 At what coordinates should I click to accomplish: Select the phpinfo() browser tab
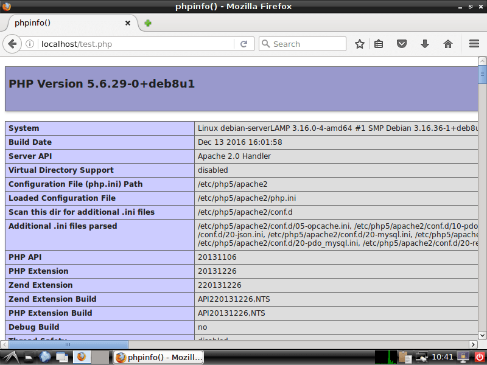click(61, 23)
